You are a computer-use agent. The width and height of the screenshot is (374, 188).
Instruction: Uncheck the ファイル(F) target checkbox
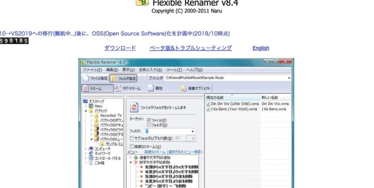[x=149, y=120]
